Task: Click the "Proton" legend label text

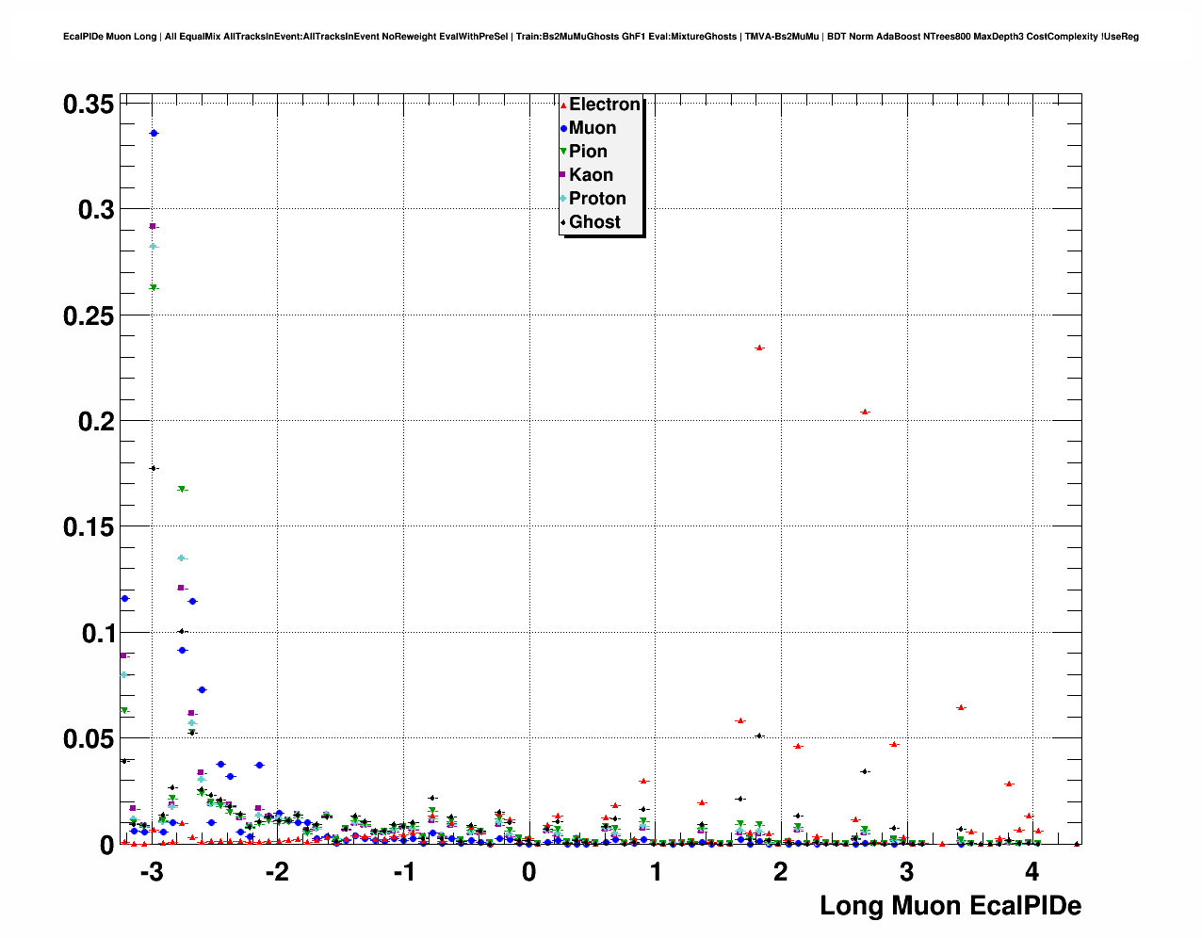Action: point(597,199)
